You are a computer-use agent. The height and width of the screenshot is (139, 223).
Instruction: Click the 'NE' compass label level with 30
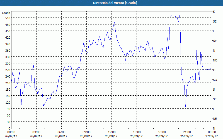pyautogui.click(x=215, y=119)
